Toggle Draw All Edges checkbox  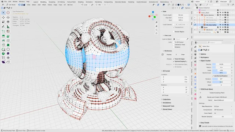[x=174, y=59]
